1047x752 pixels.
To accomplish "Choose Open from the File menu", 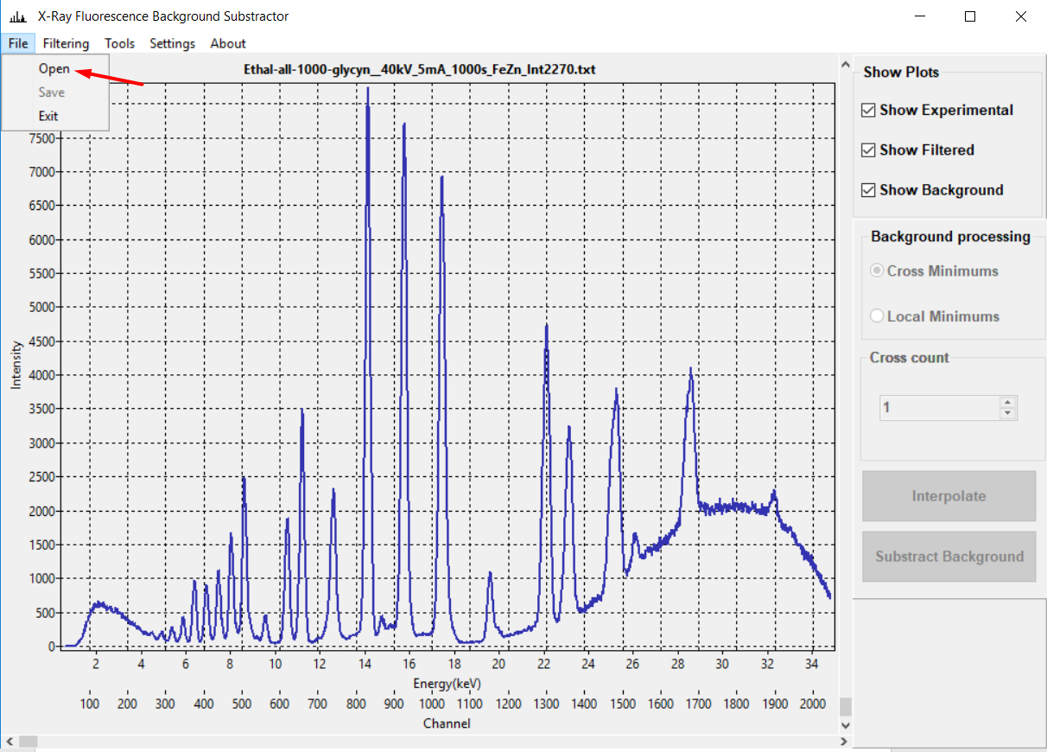I will 55,69.
